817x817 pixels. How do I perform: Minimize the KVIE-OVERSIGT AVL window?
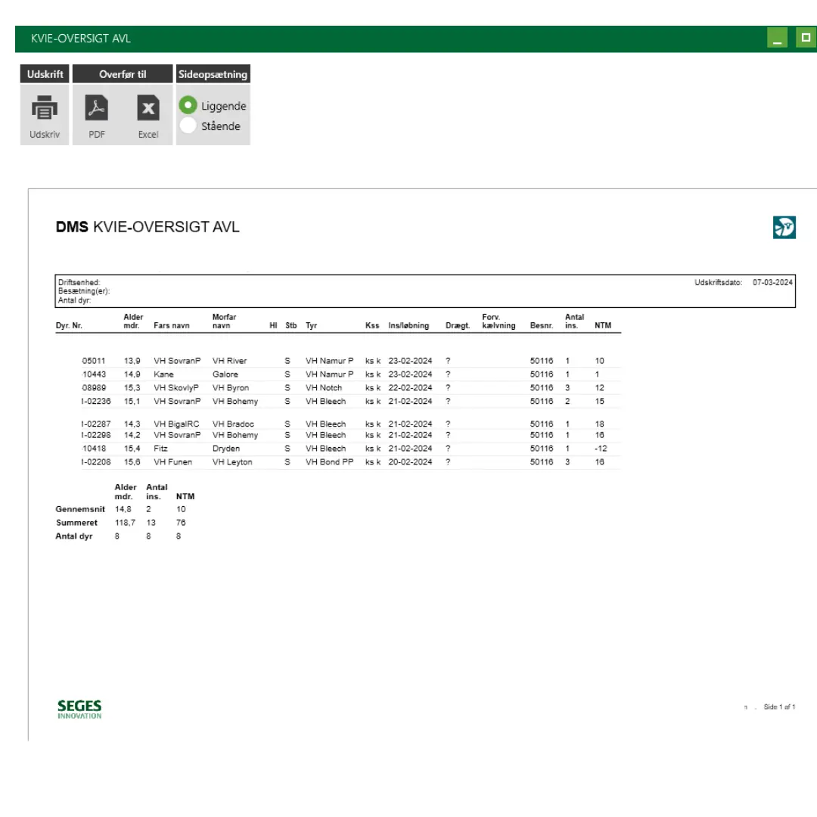point(777,38)
